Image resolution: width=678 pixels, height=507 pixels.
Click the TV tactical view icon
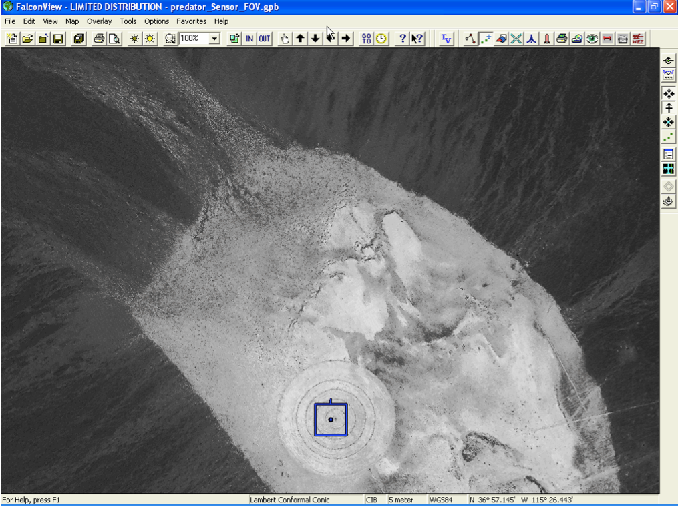446,39
